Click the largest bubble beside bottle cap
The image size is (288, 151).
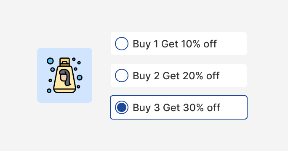click(50, 61)
